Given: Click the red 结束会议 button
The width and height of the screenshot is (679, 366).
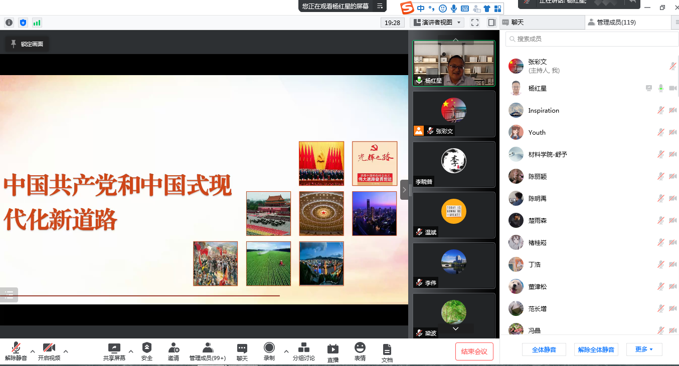Looking at the screenshot, I should [x=474, y=351].
